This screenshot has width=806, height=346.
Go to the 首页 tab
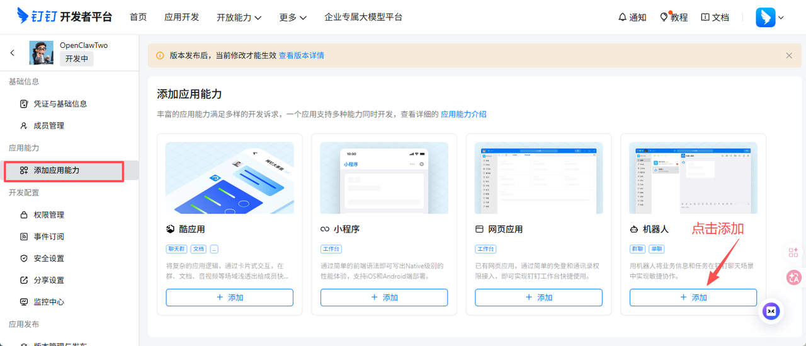pyautogui.click(x=138, y=17)
